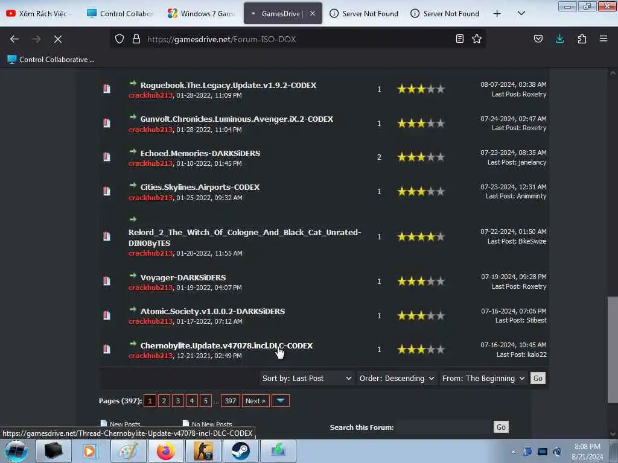
Task: Stop loading the page
Action: coord(58,39)
